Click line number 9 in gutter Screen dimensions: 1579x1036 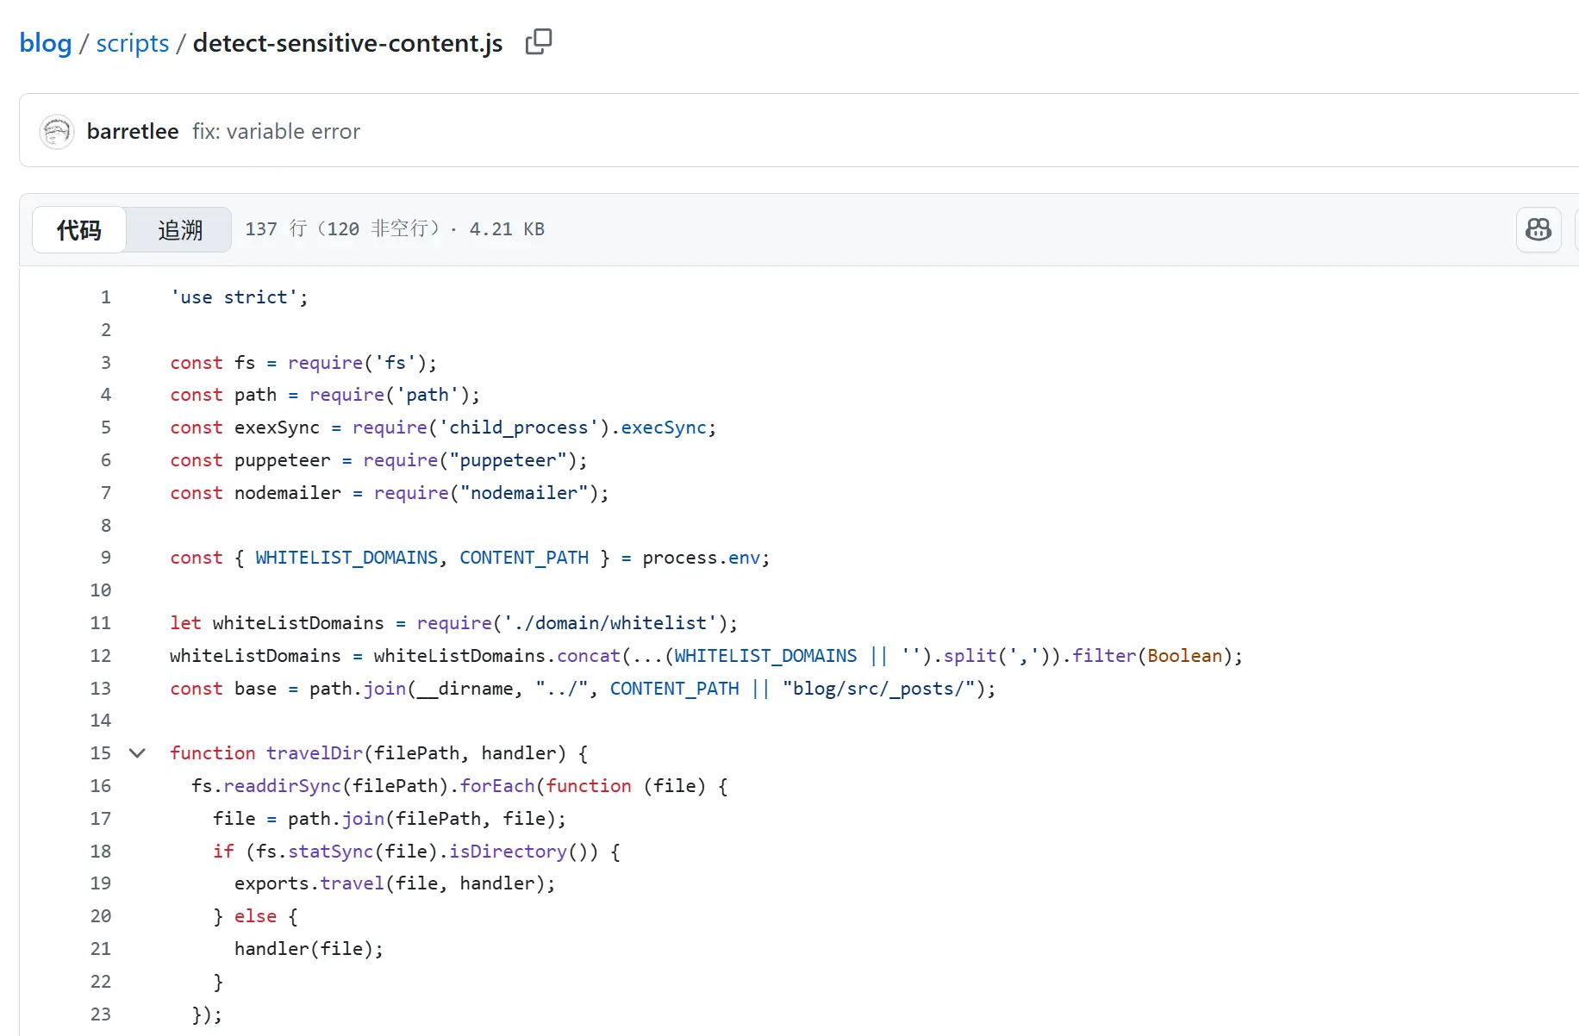pos(106,558)
